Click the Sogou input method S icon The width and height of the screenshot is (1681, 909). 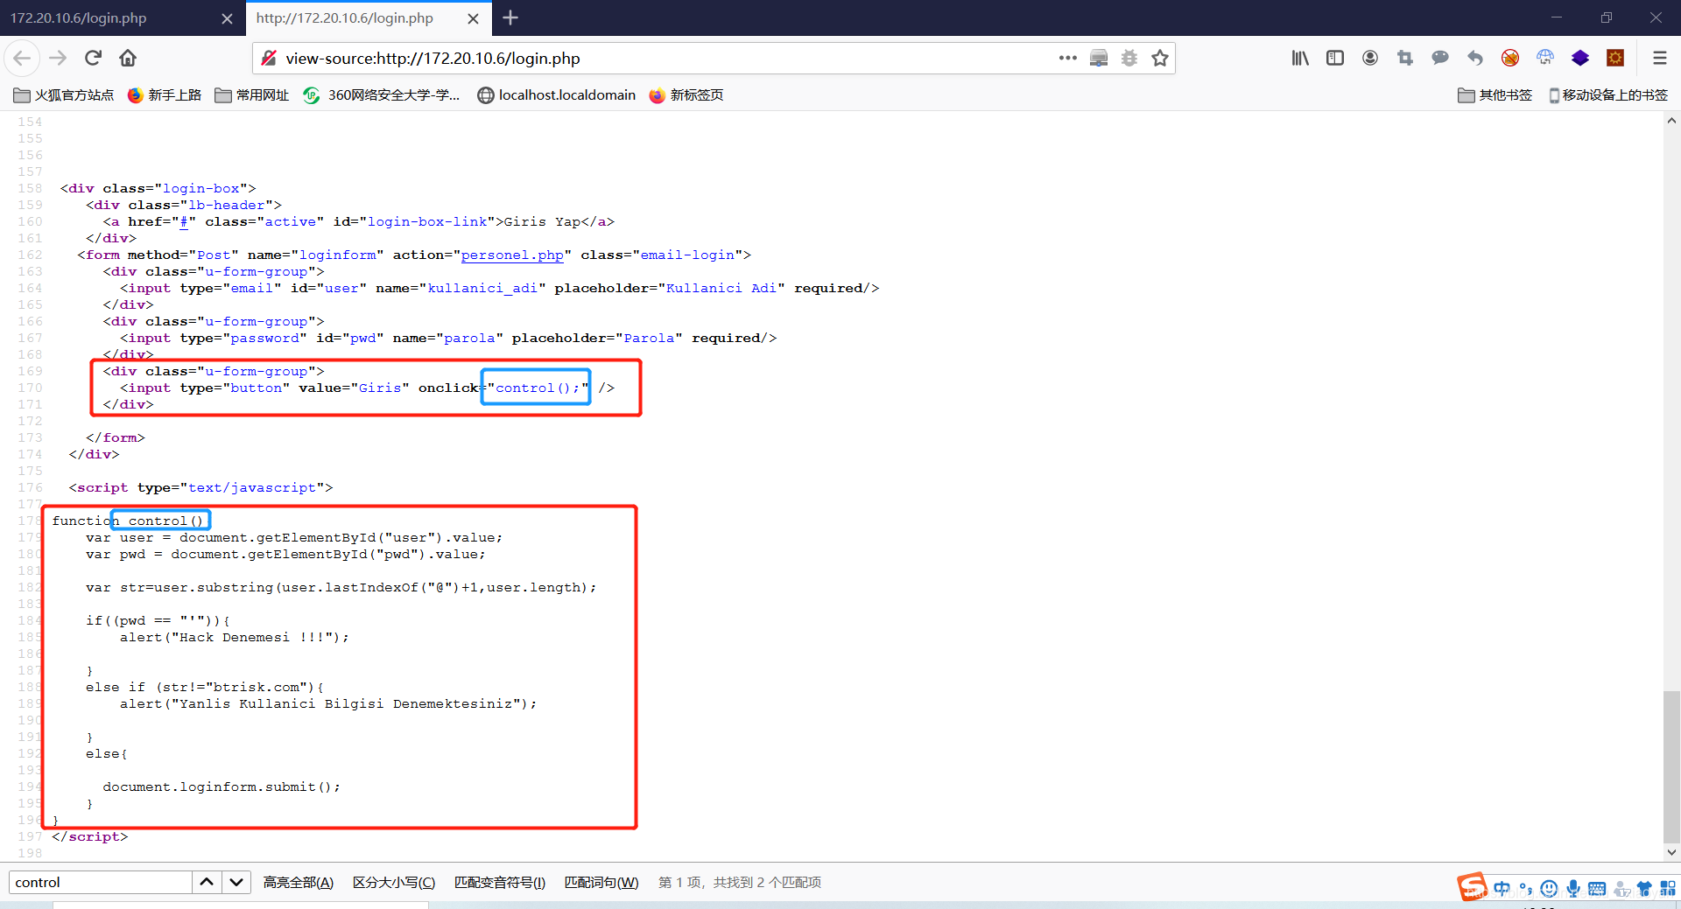tap(1473, 887)
